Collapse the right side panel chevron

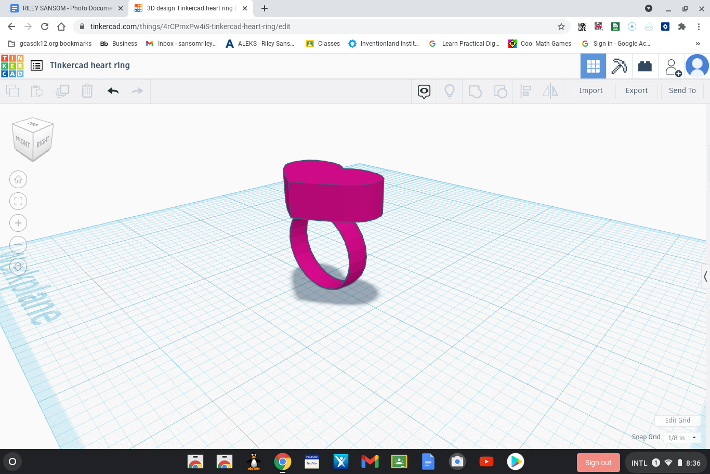[705, 276]
